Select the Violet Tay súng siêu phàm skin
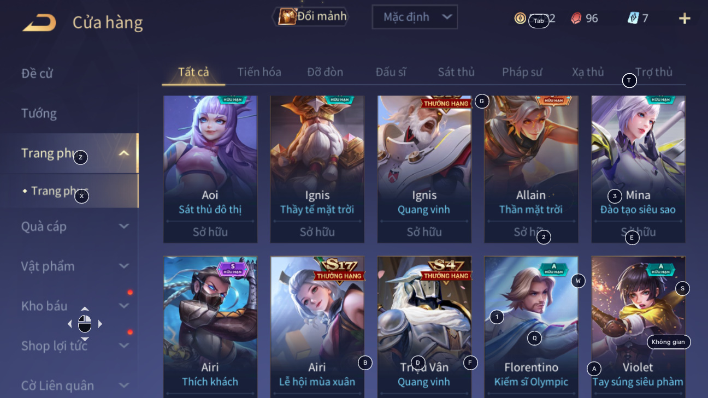Viewport: 708px width, 398px height. pos(638,327)
